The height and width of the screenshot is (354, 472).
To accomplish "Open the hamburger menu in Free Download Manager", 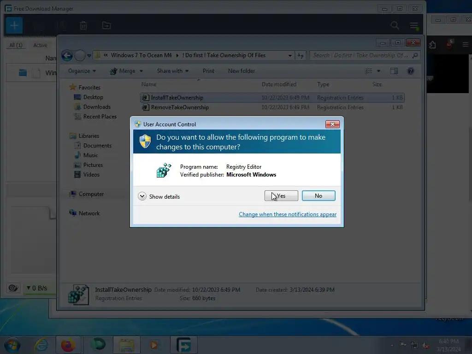I will [x=414, y=26].
